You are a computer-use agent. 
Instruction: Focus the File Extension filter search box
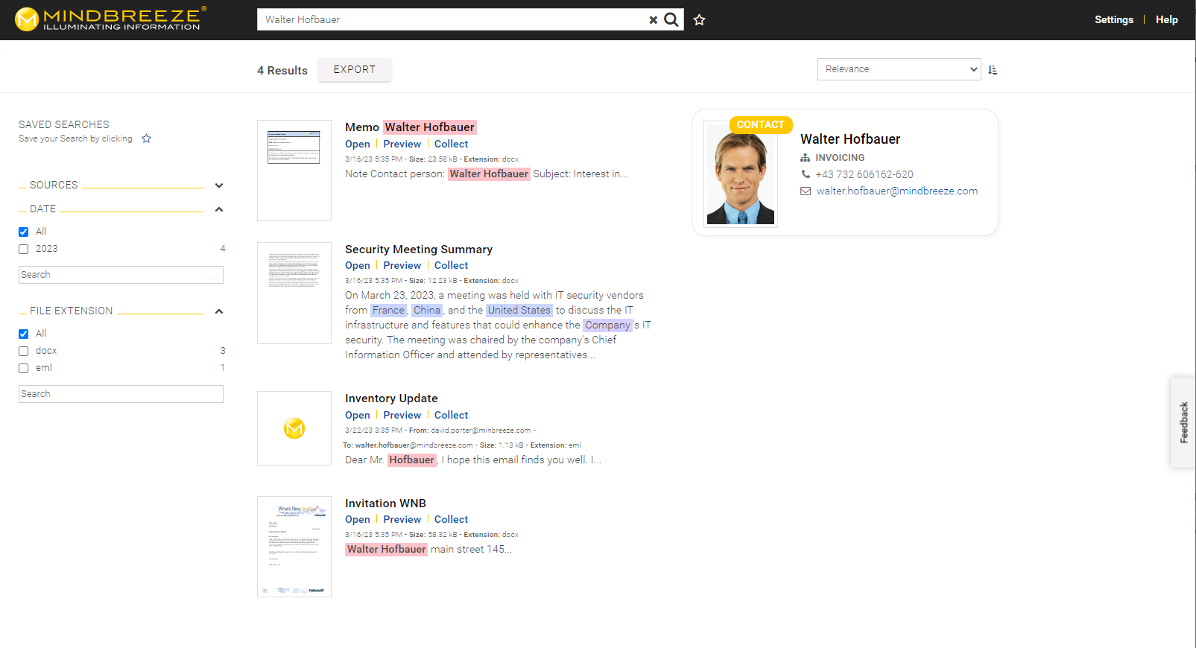pos(121,394)
